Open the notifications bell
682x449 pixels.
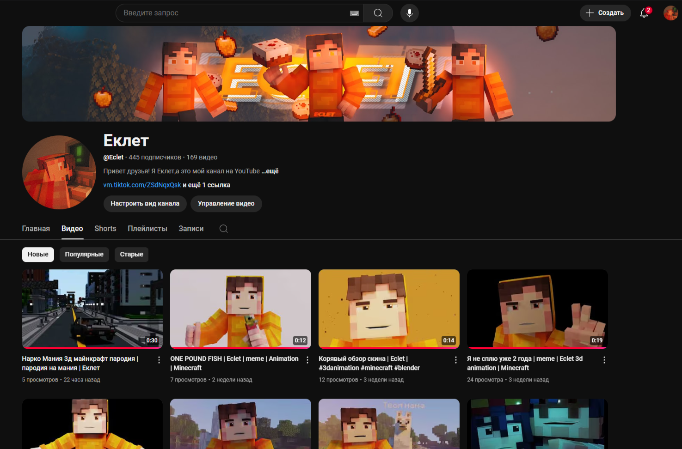[x=644, y=13]
